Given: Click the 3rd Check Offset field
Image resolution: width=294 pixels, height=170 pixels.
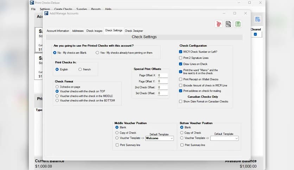Looking at the screenshot, I should pos(162,93).
